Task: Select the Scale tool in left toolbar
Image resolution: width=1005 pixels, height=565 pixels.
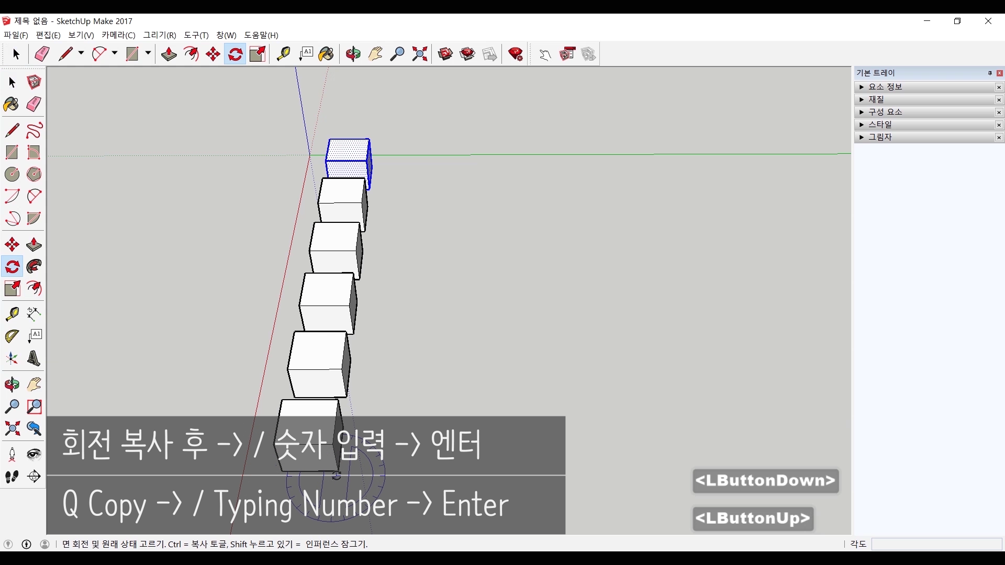Action: coord(12,289)
